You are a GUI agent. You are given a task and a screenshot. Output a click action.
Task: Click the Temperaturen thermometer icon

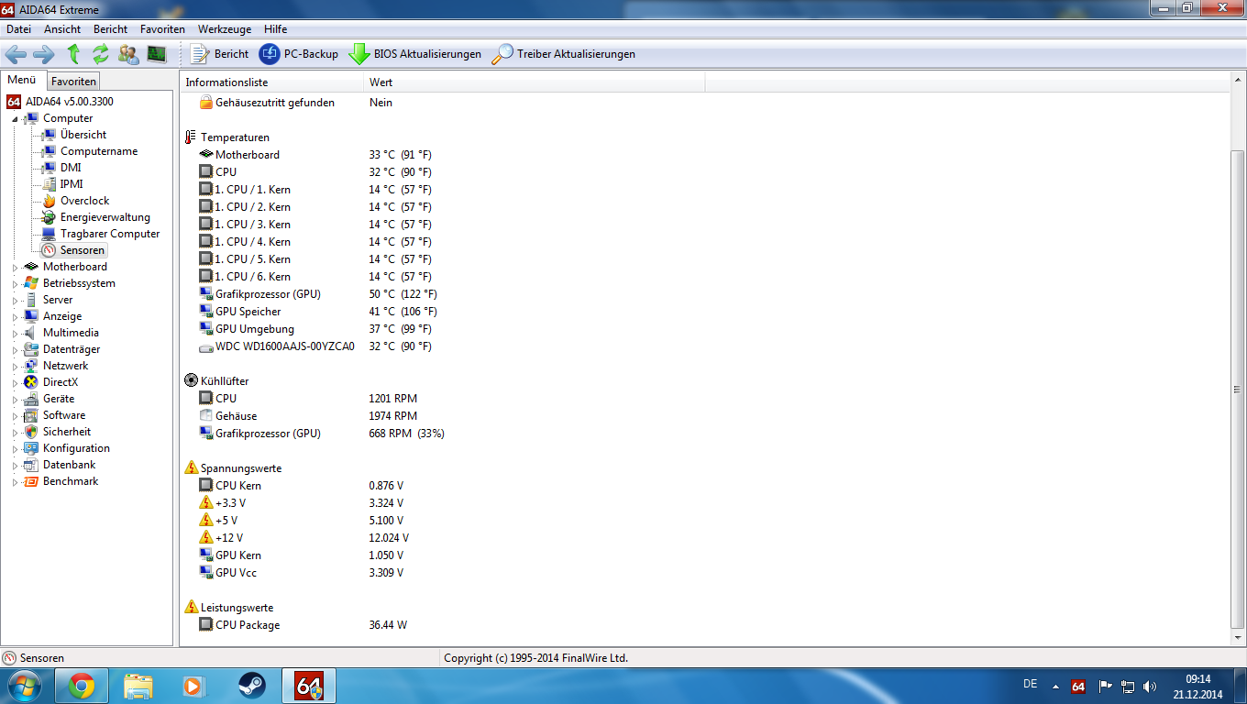(x=191, y=137)
